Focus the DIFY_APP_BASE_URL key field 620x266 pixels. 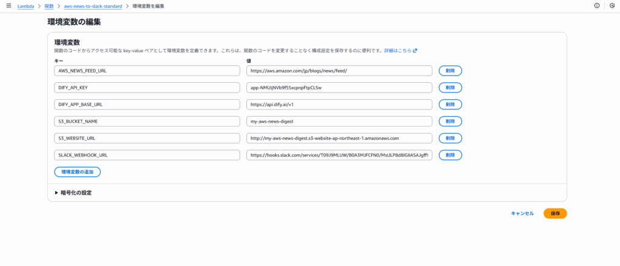coord(148,105)
